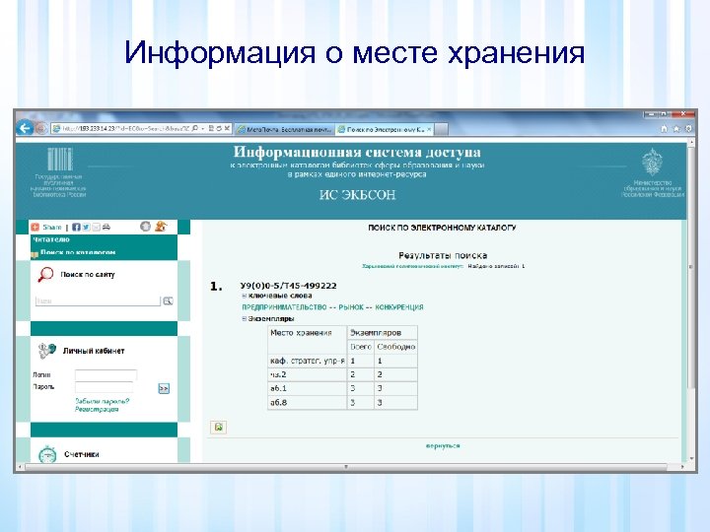Click the vertical scrollbar up arrow
Viewport: 710px width, 532px height.
click(691, 143)
